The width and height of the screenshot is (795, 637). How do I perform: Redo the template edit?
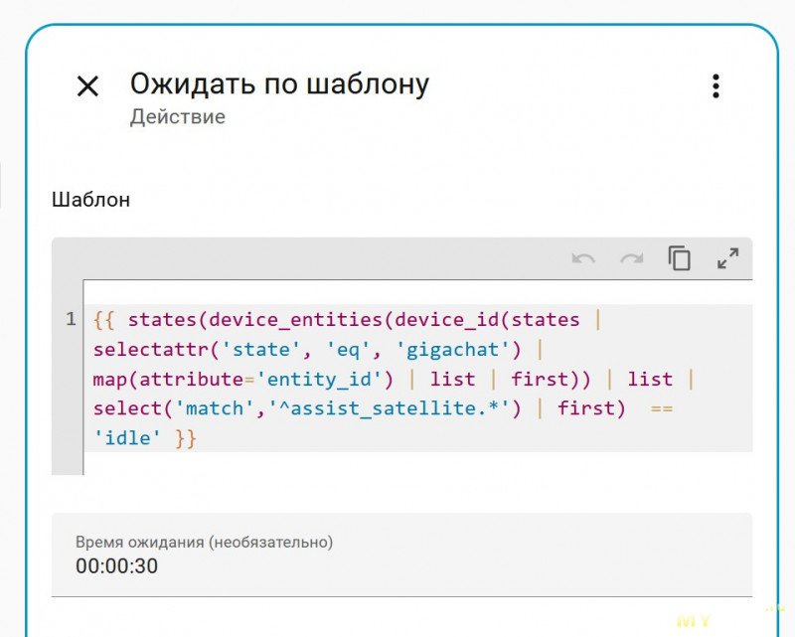pyautogui.click(x=631, y=259)
